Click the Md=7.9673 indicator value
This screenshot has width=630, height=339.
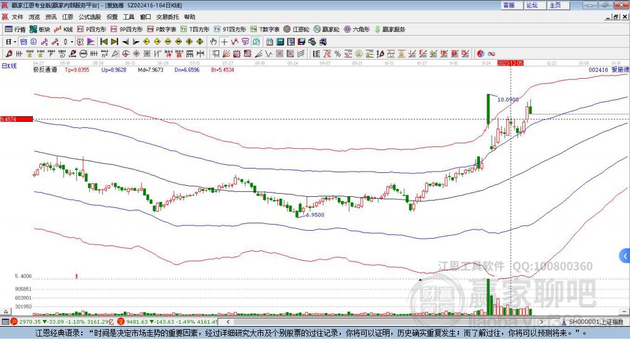(151, 70)
